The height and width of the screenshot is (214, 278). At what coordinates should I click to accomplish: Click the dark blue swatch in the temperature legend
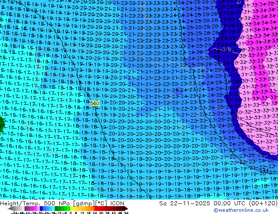(41, 209)
